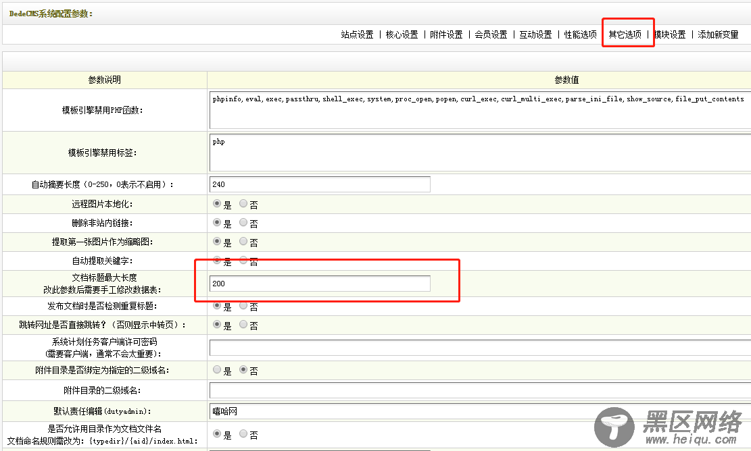Click the 远程图片本地化 label text
Screen dimensions: 751x451
(x=103, y=204)
